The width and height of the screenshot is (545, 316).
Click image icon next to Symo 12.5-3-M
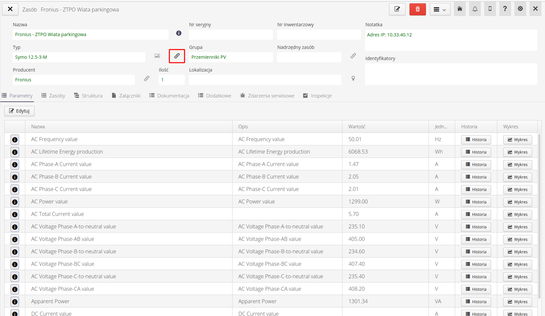click(x=157, y=56)
